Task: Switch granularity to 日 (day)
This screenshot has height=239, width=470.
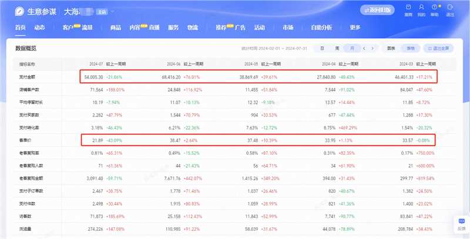Action: [x=322, y=49]
